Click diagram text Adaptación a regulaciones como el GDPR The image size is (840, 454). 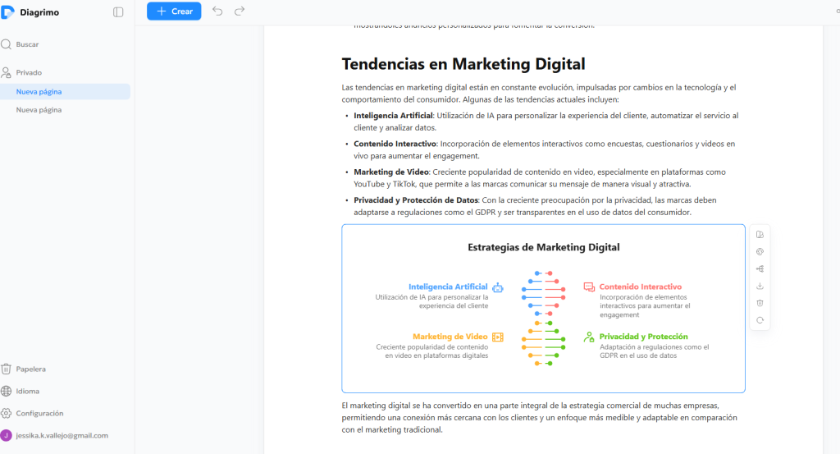(654, 351)
